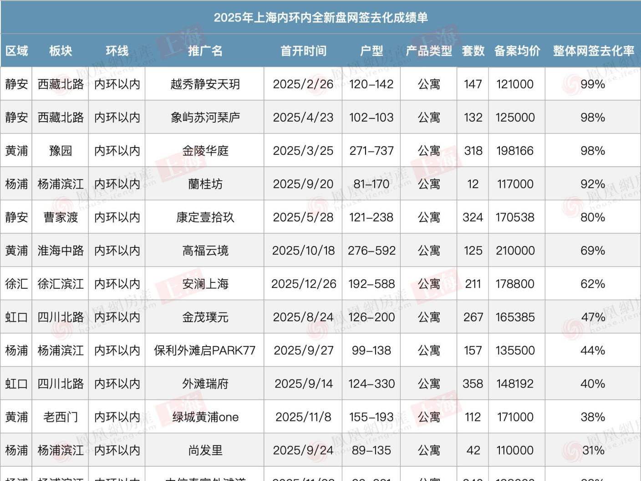Select the sell-through rate 31%

pyautogui.click(x=593, y=450)
